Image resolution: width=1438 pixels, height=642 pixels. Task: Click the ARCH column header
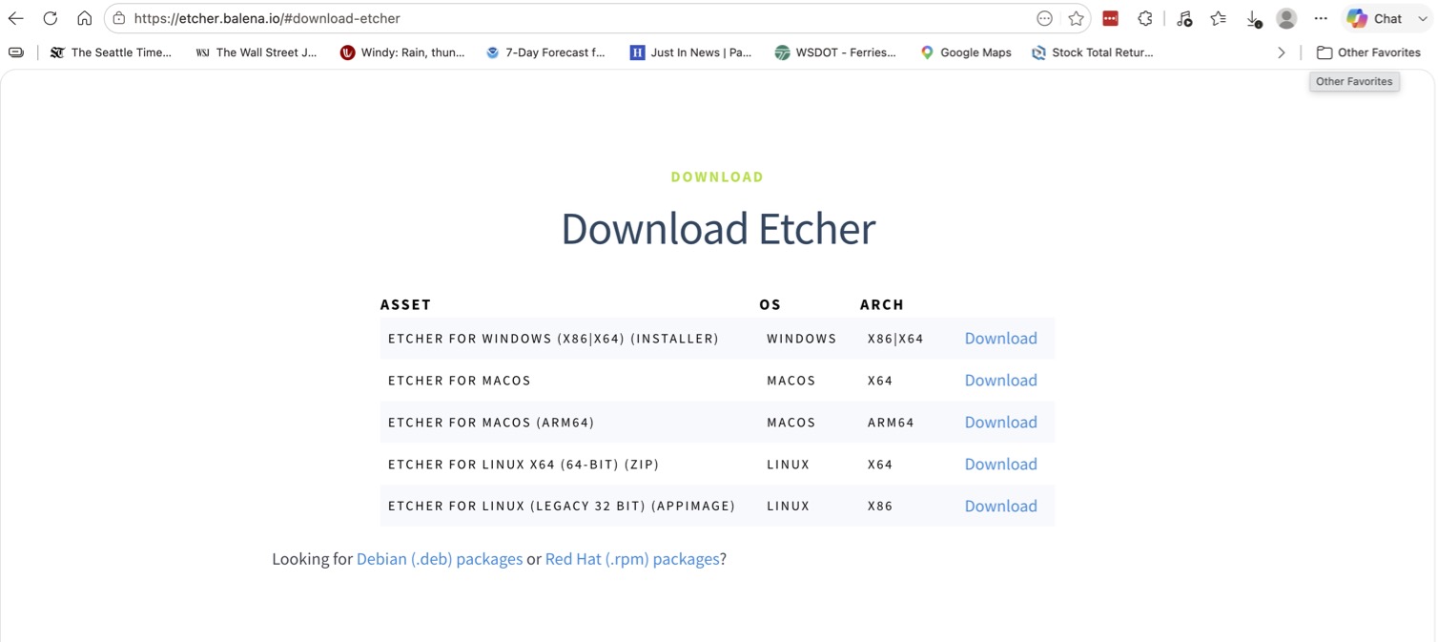pyautogui.click(x=882, y=304)
